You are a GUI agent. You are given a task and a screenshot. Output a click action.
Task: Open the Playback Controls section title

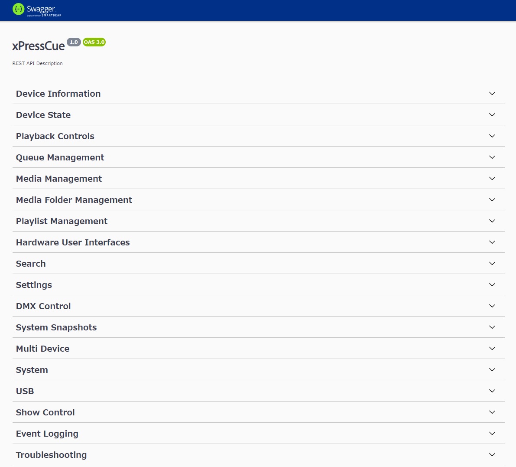[x=55, y=136]
